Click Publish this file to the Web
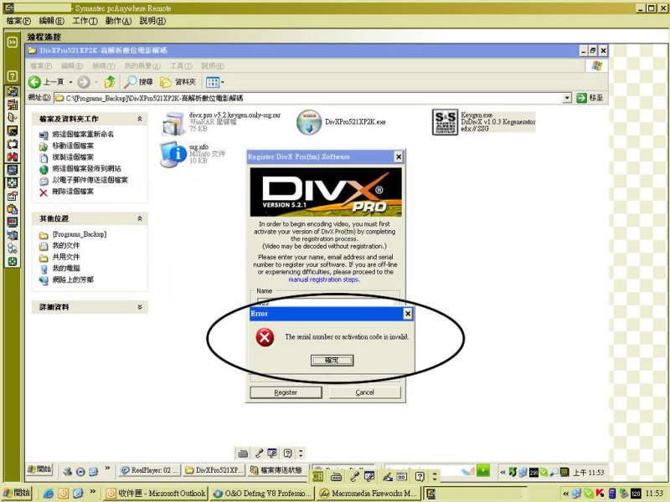This screenshot has height=502, width=670. pos(86,169)
